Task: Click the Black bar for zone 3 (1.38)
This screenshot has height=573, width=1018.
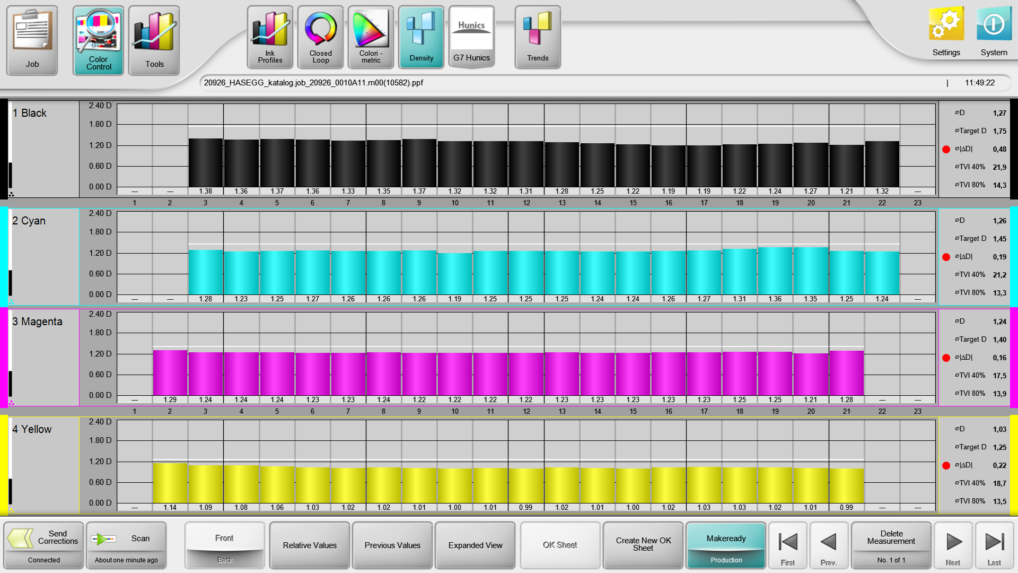Action: (205, 163)
